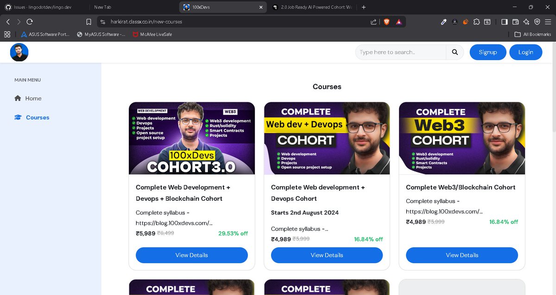Click the magnifying glass search button

455,52
